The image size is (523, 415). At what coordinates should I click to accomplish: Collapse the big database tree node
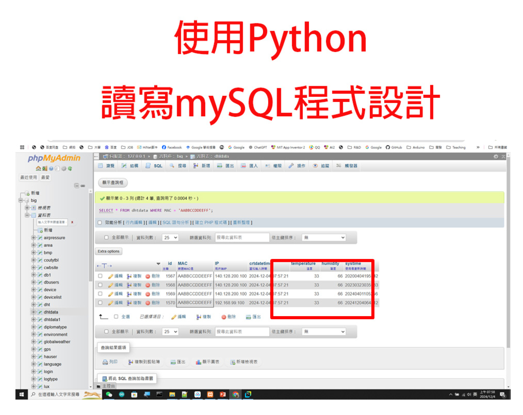(x=20, y=200)
